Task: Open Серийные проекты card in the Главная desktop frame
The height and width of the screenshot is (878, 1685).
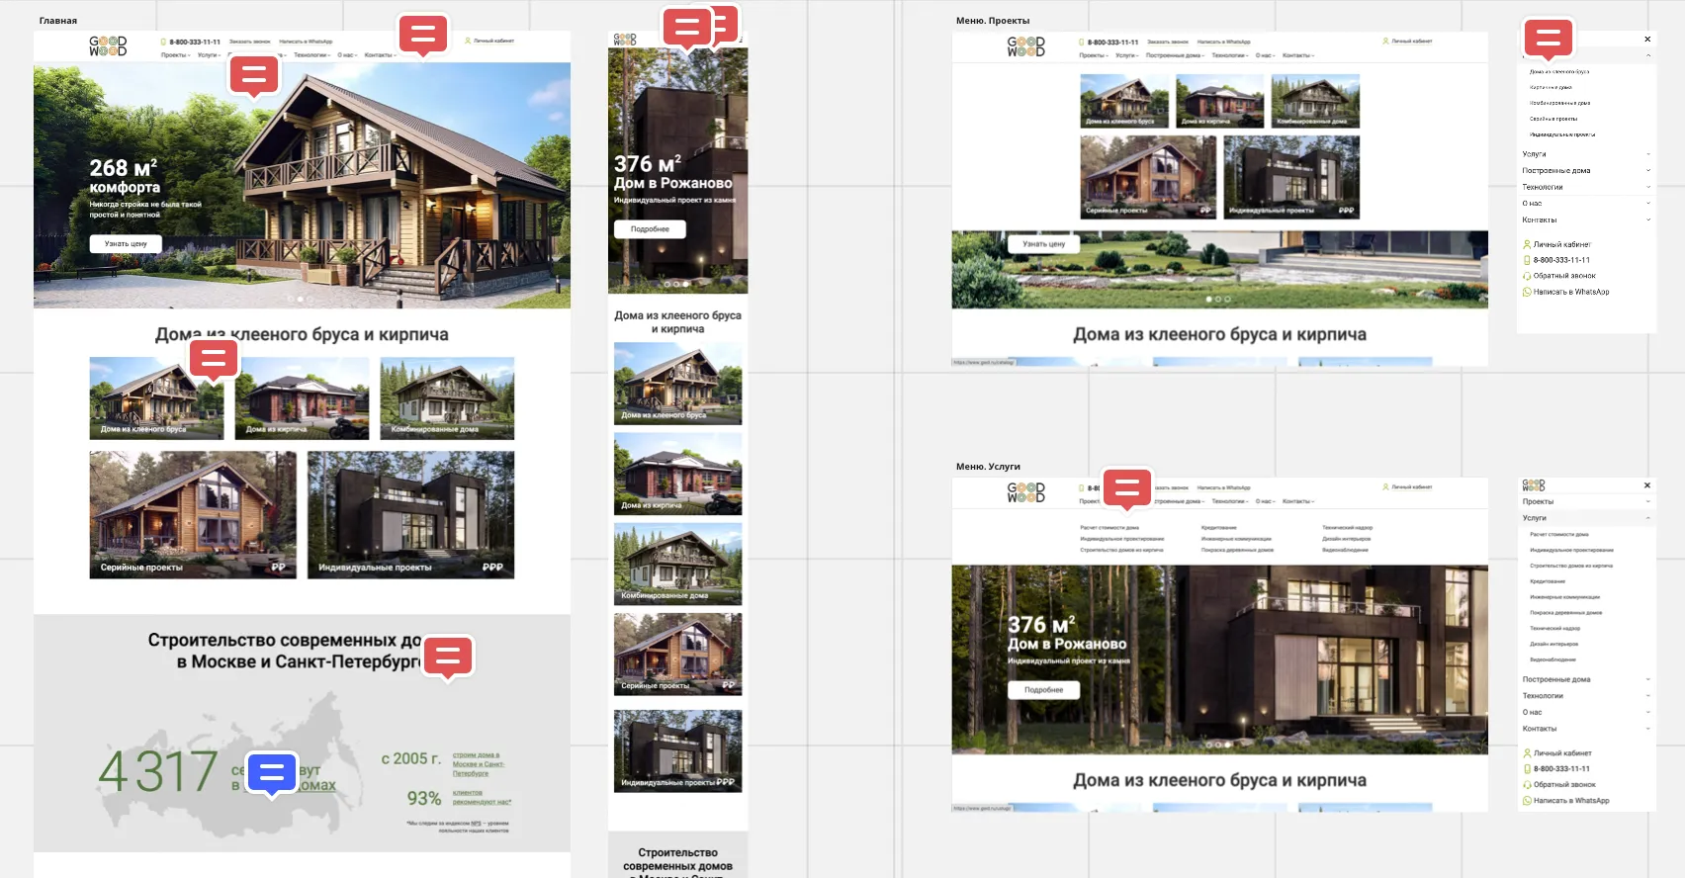Action: pyautogui.click(x=193, y=514)
